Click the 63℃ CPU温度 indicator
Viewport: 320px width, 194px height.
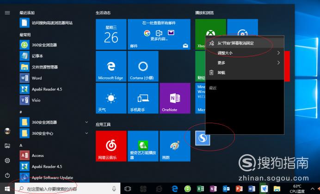(297, 189)
